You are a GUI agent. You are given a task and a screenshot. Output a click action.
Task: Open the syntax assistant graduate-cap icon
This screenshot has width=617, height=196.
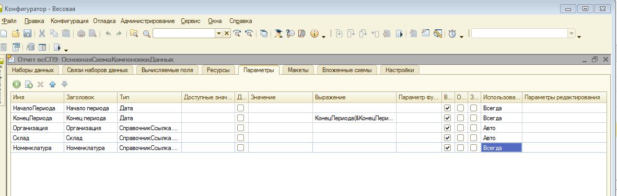(278, 34)
